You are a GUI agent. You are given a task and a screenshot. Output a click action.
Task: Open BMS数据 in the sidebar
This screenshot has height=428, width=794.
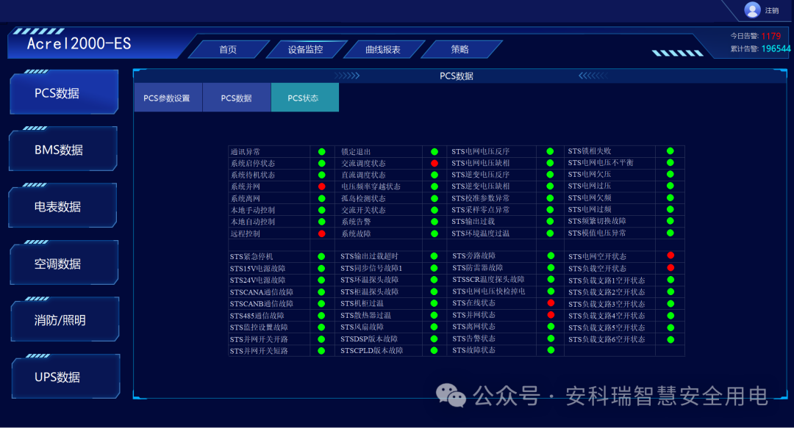(x=64, y=149)
